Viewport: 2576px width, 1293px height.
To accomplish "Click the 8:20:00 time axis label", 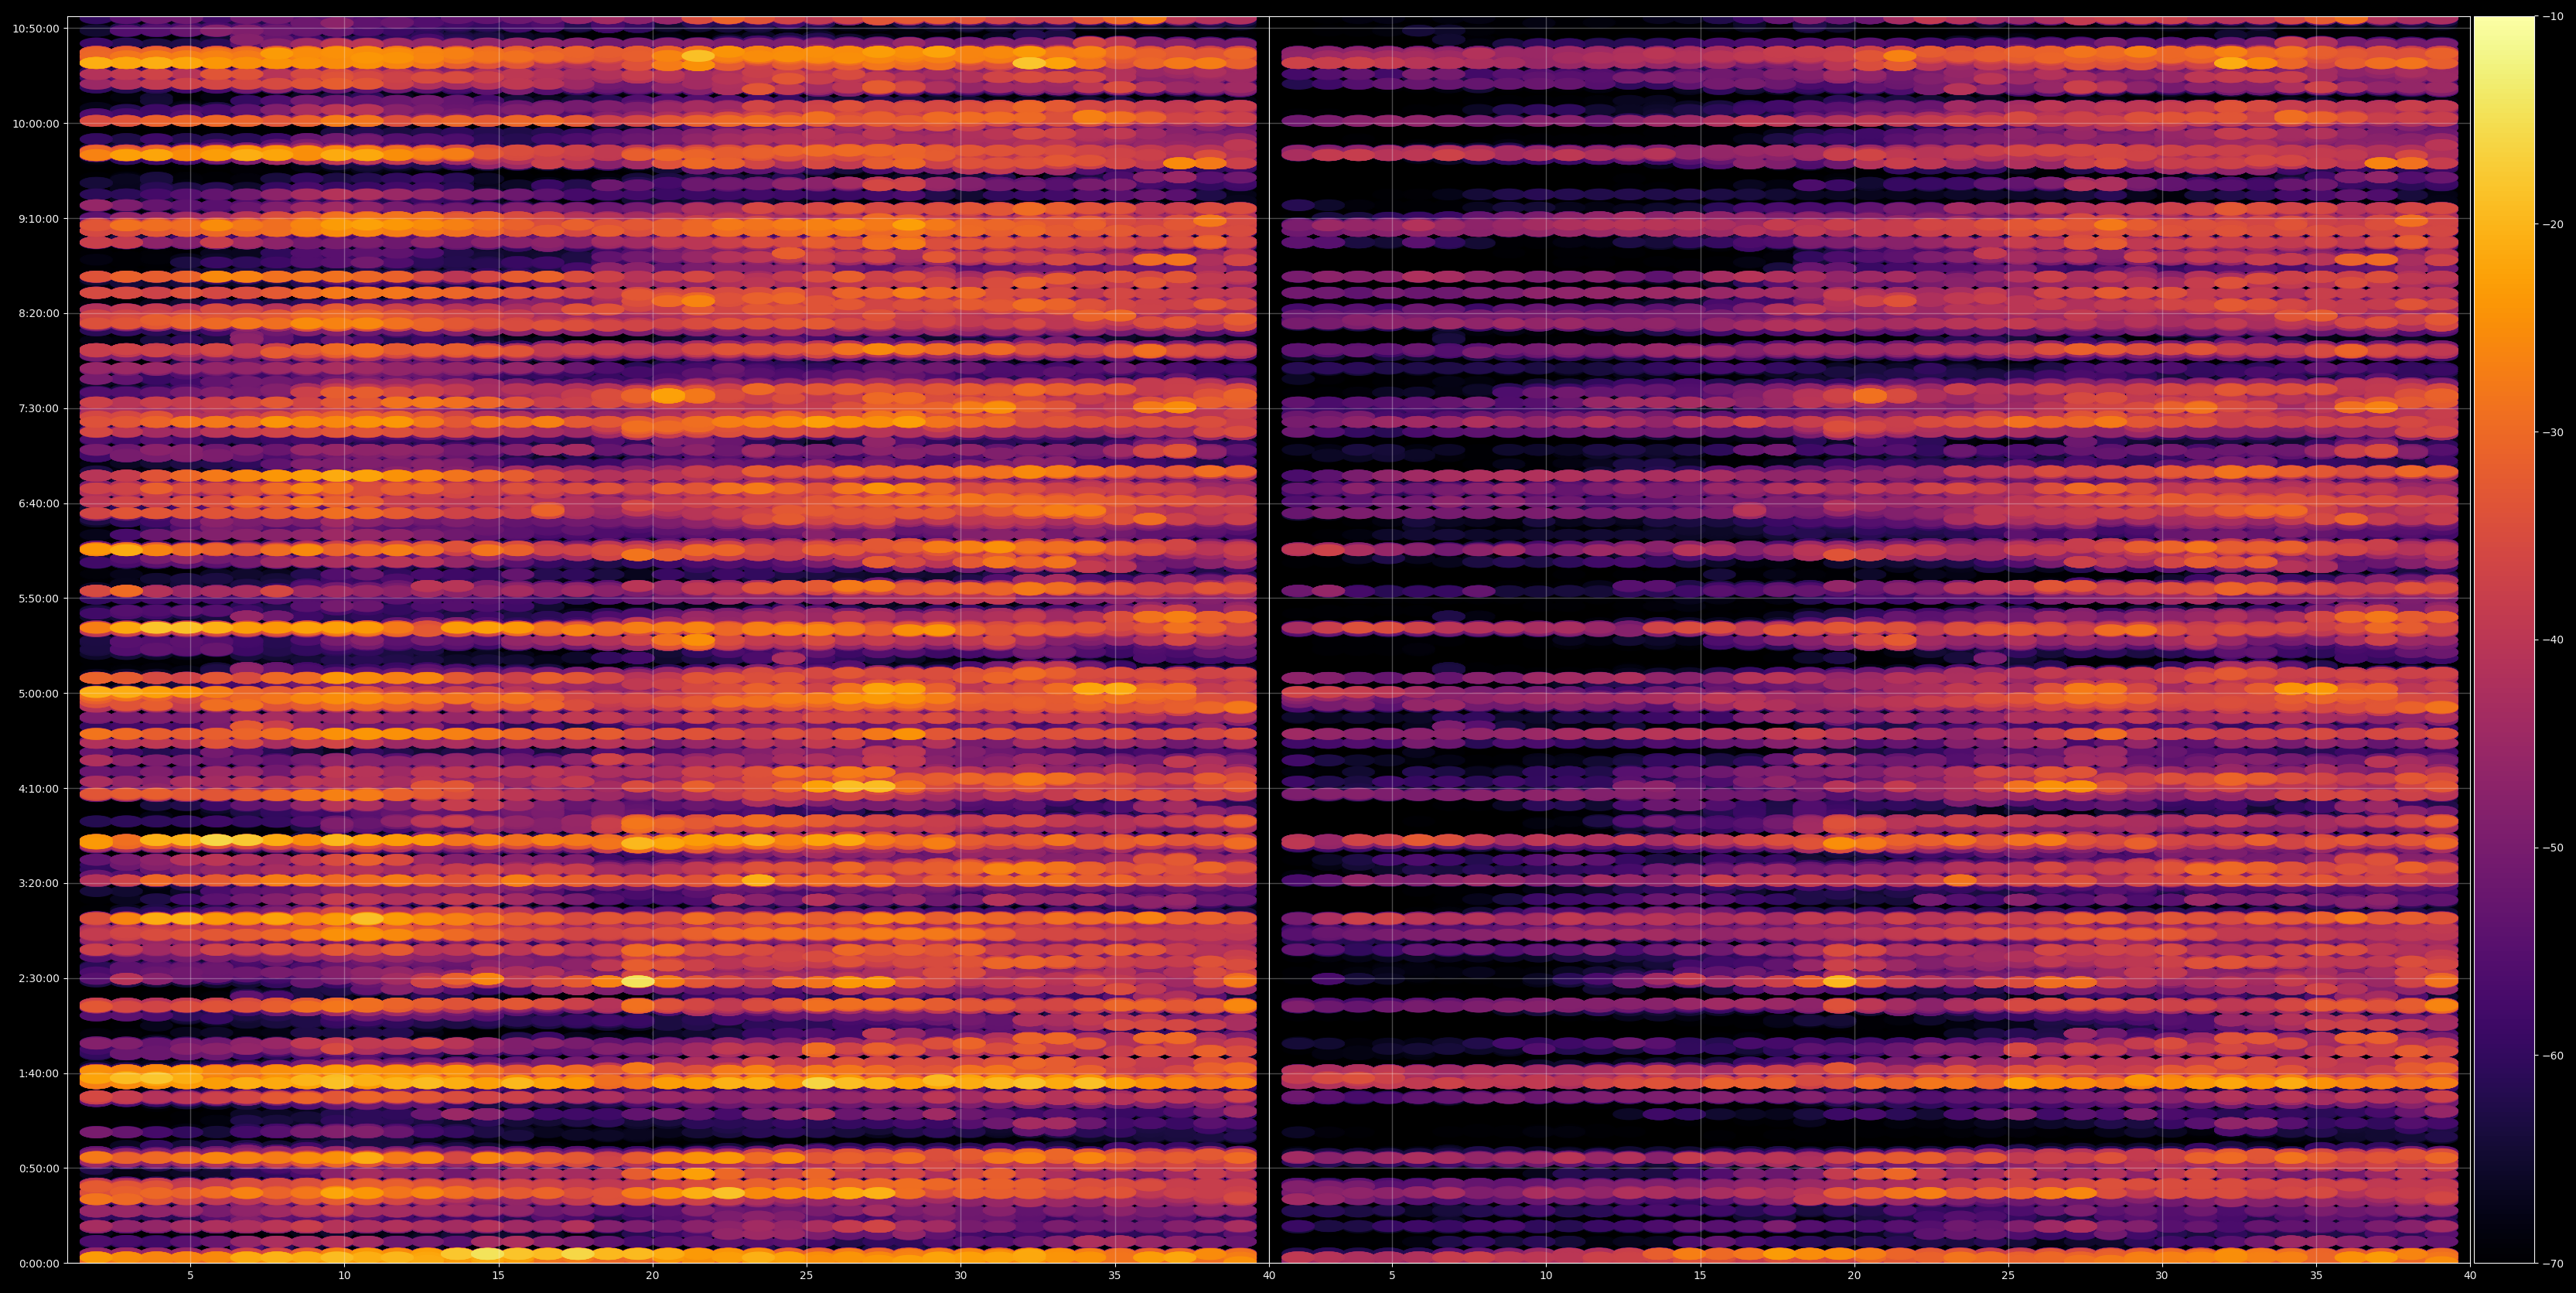I will coord(40,313).
